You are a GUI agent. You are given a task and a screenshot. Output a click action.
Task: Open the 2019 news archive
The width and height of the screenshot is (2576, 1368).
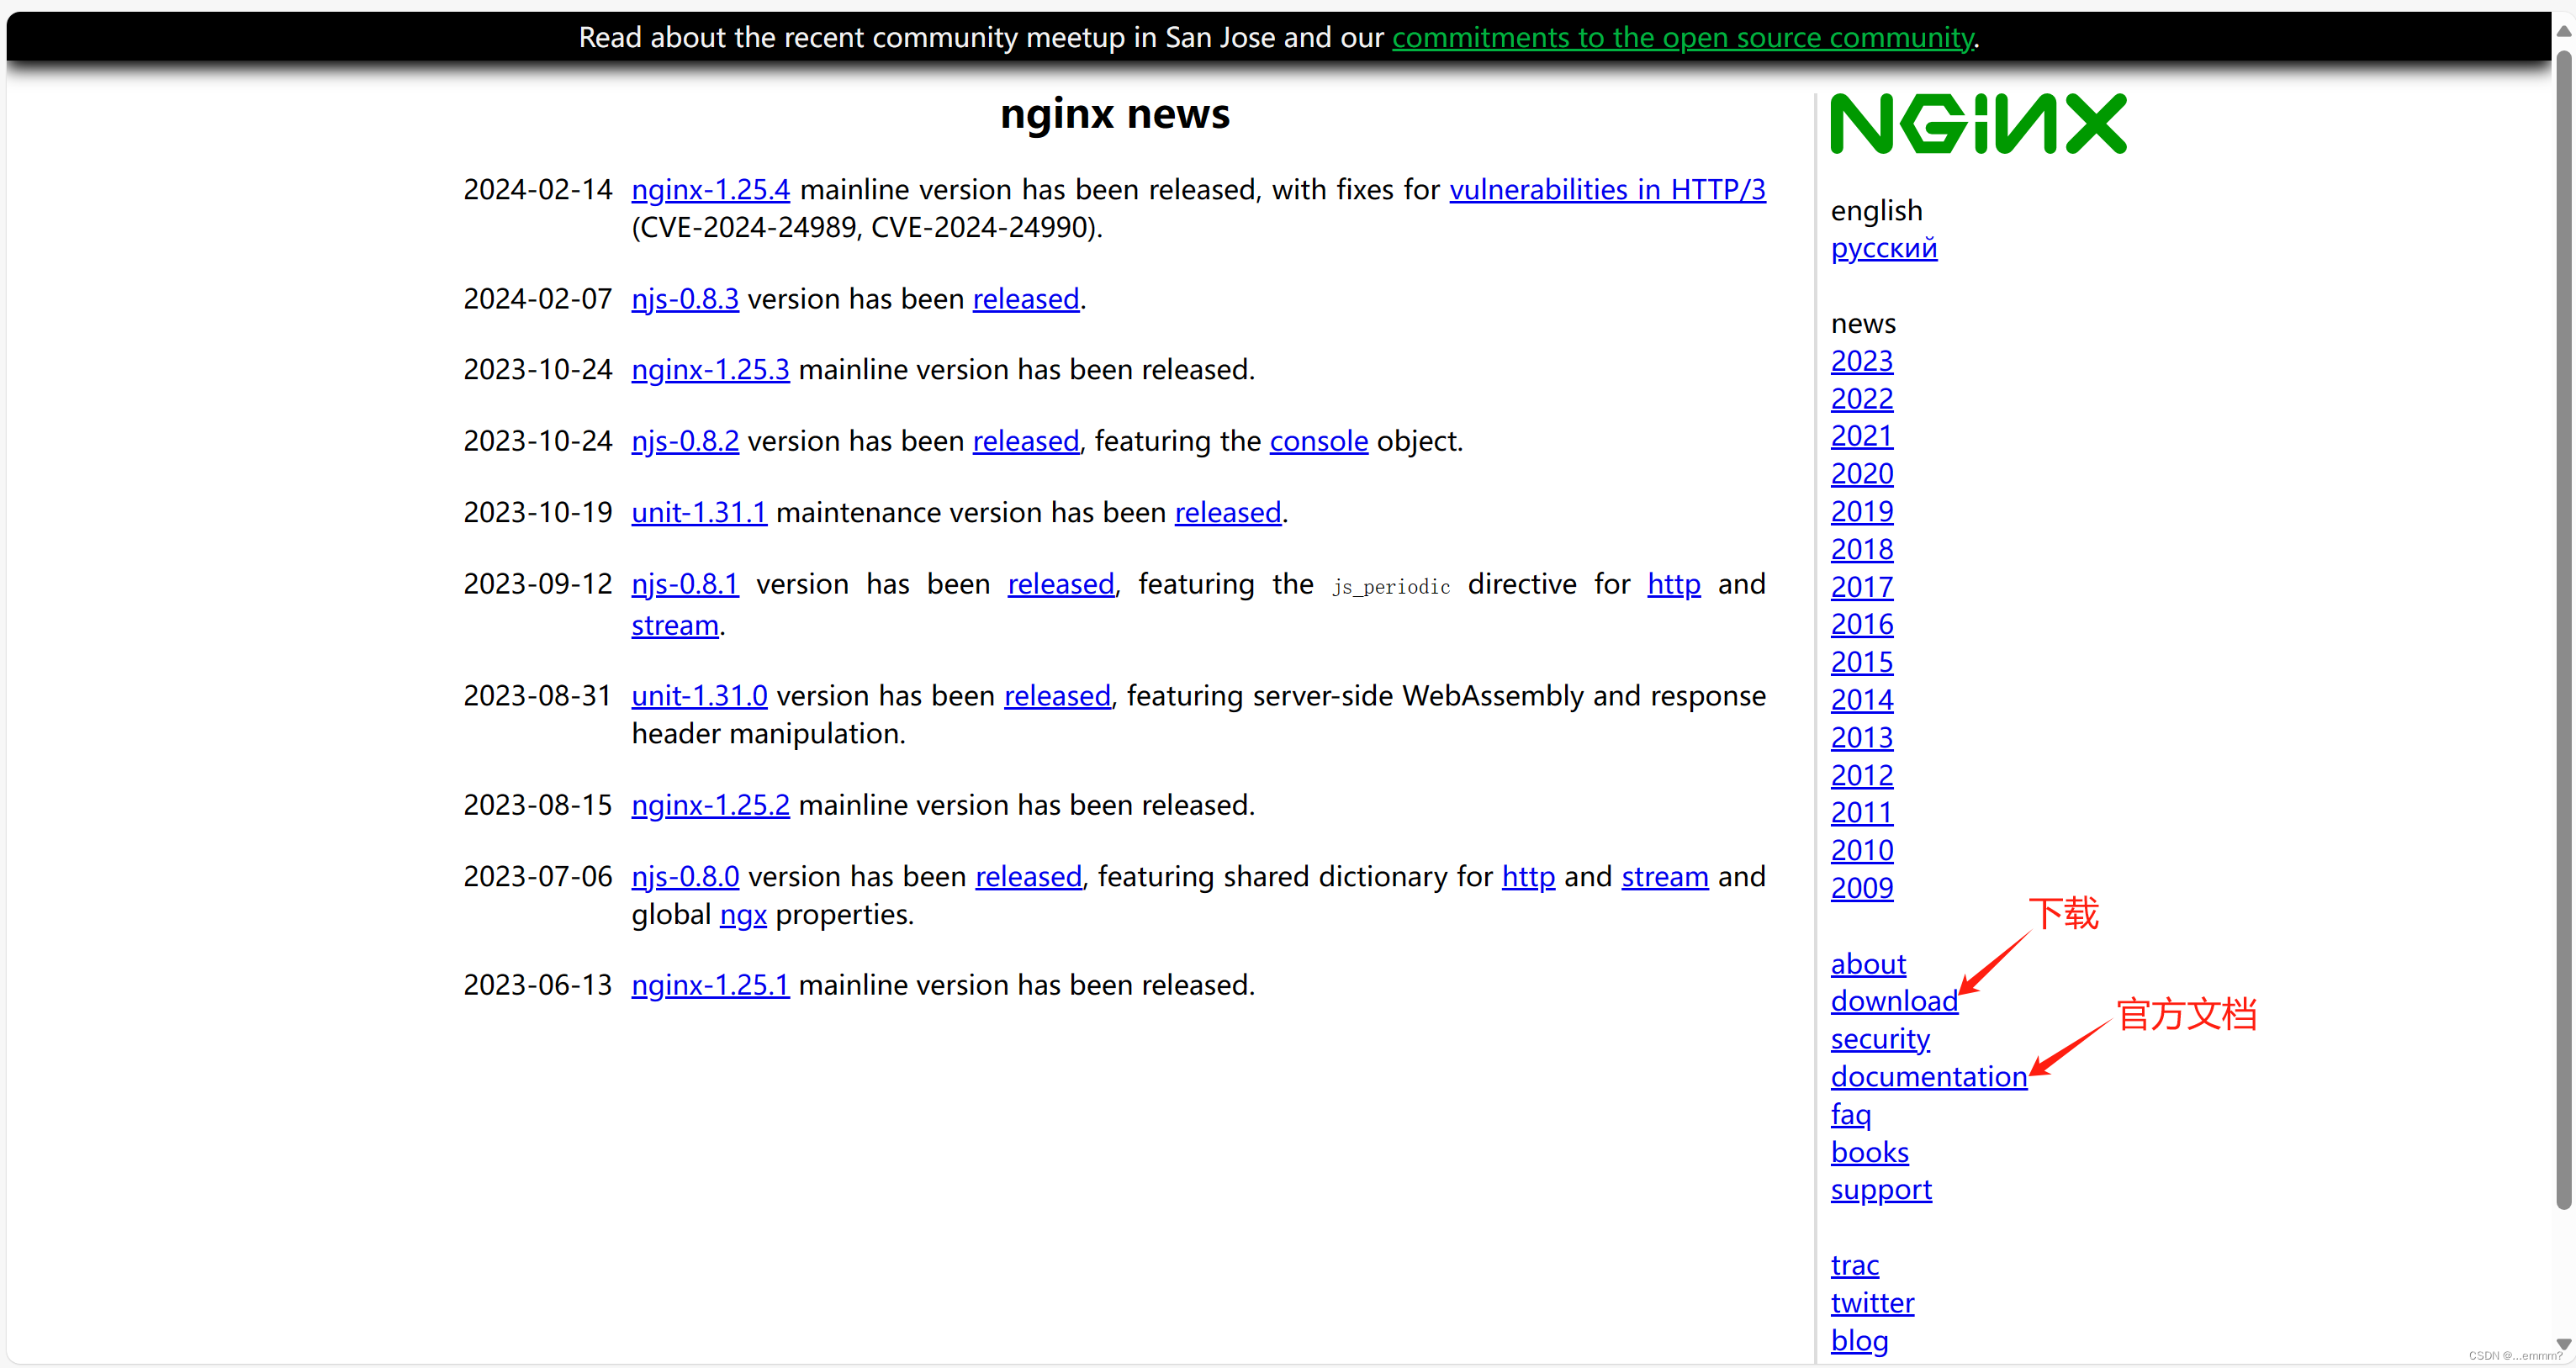click(x=1861, y=511)
